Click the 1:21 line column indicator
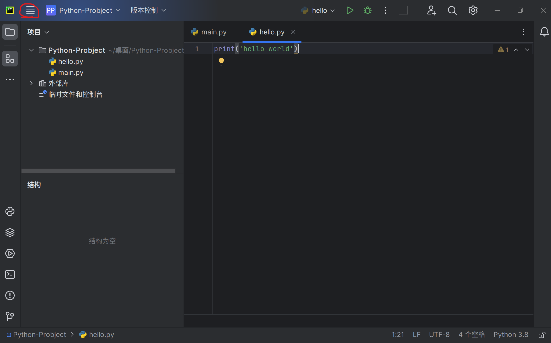 point(398,335)
